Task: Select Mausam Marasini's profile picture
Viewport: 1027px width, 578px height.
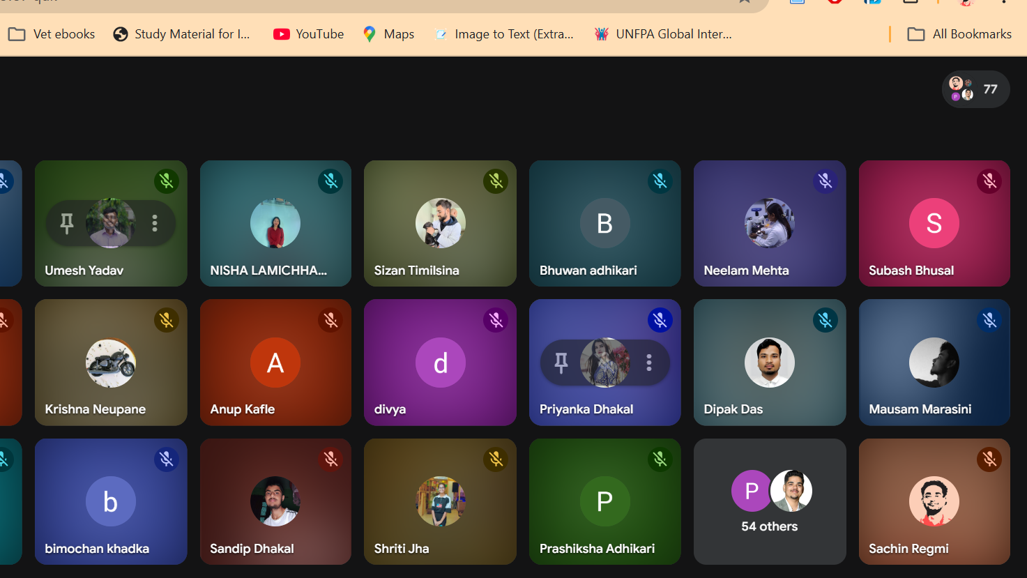Action: [934, 363]
